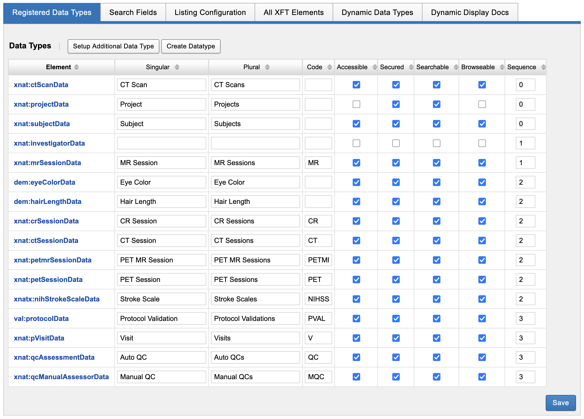The image size is (584, 419).
Task: Sort by Accessible column arrows
Action: (x=375, y=67)
